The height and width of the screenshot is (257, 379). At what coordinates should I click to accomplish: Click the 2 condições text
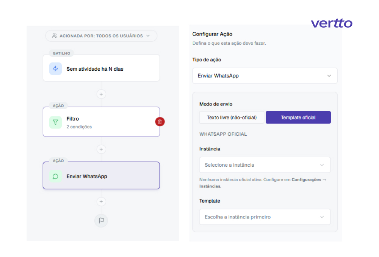79,127
